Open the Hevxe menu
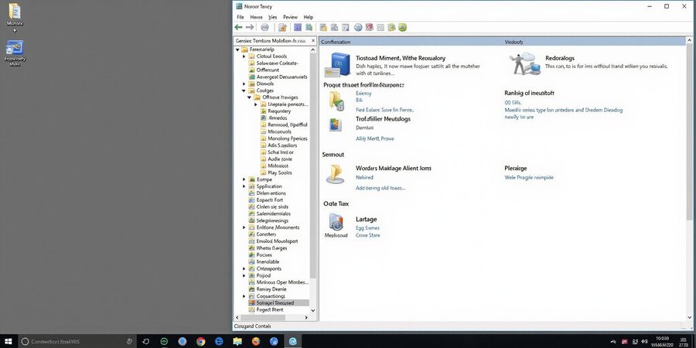Viewport: 696px width, 348px height. point(256,17)
